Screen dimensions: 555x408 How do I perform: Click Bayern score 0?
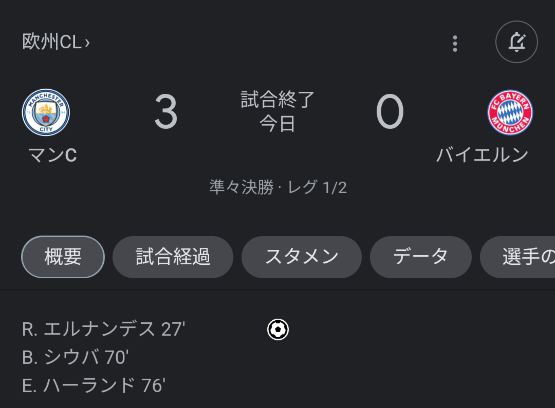tap(390, 112)
